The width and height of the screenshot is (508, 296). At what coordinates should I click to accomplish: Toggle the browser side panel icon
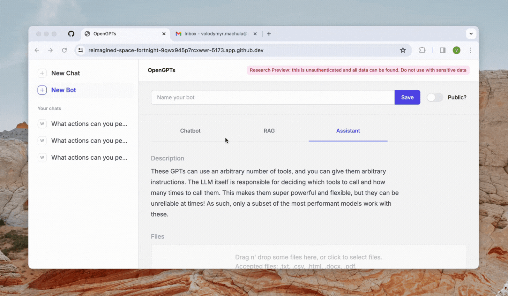[443, 50]
